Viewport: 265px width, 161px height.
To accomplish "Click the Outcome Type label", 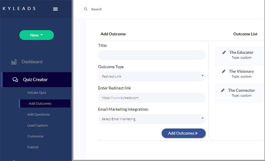I will click(x=111, y=67).
